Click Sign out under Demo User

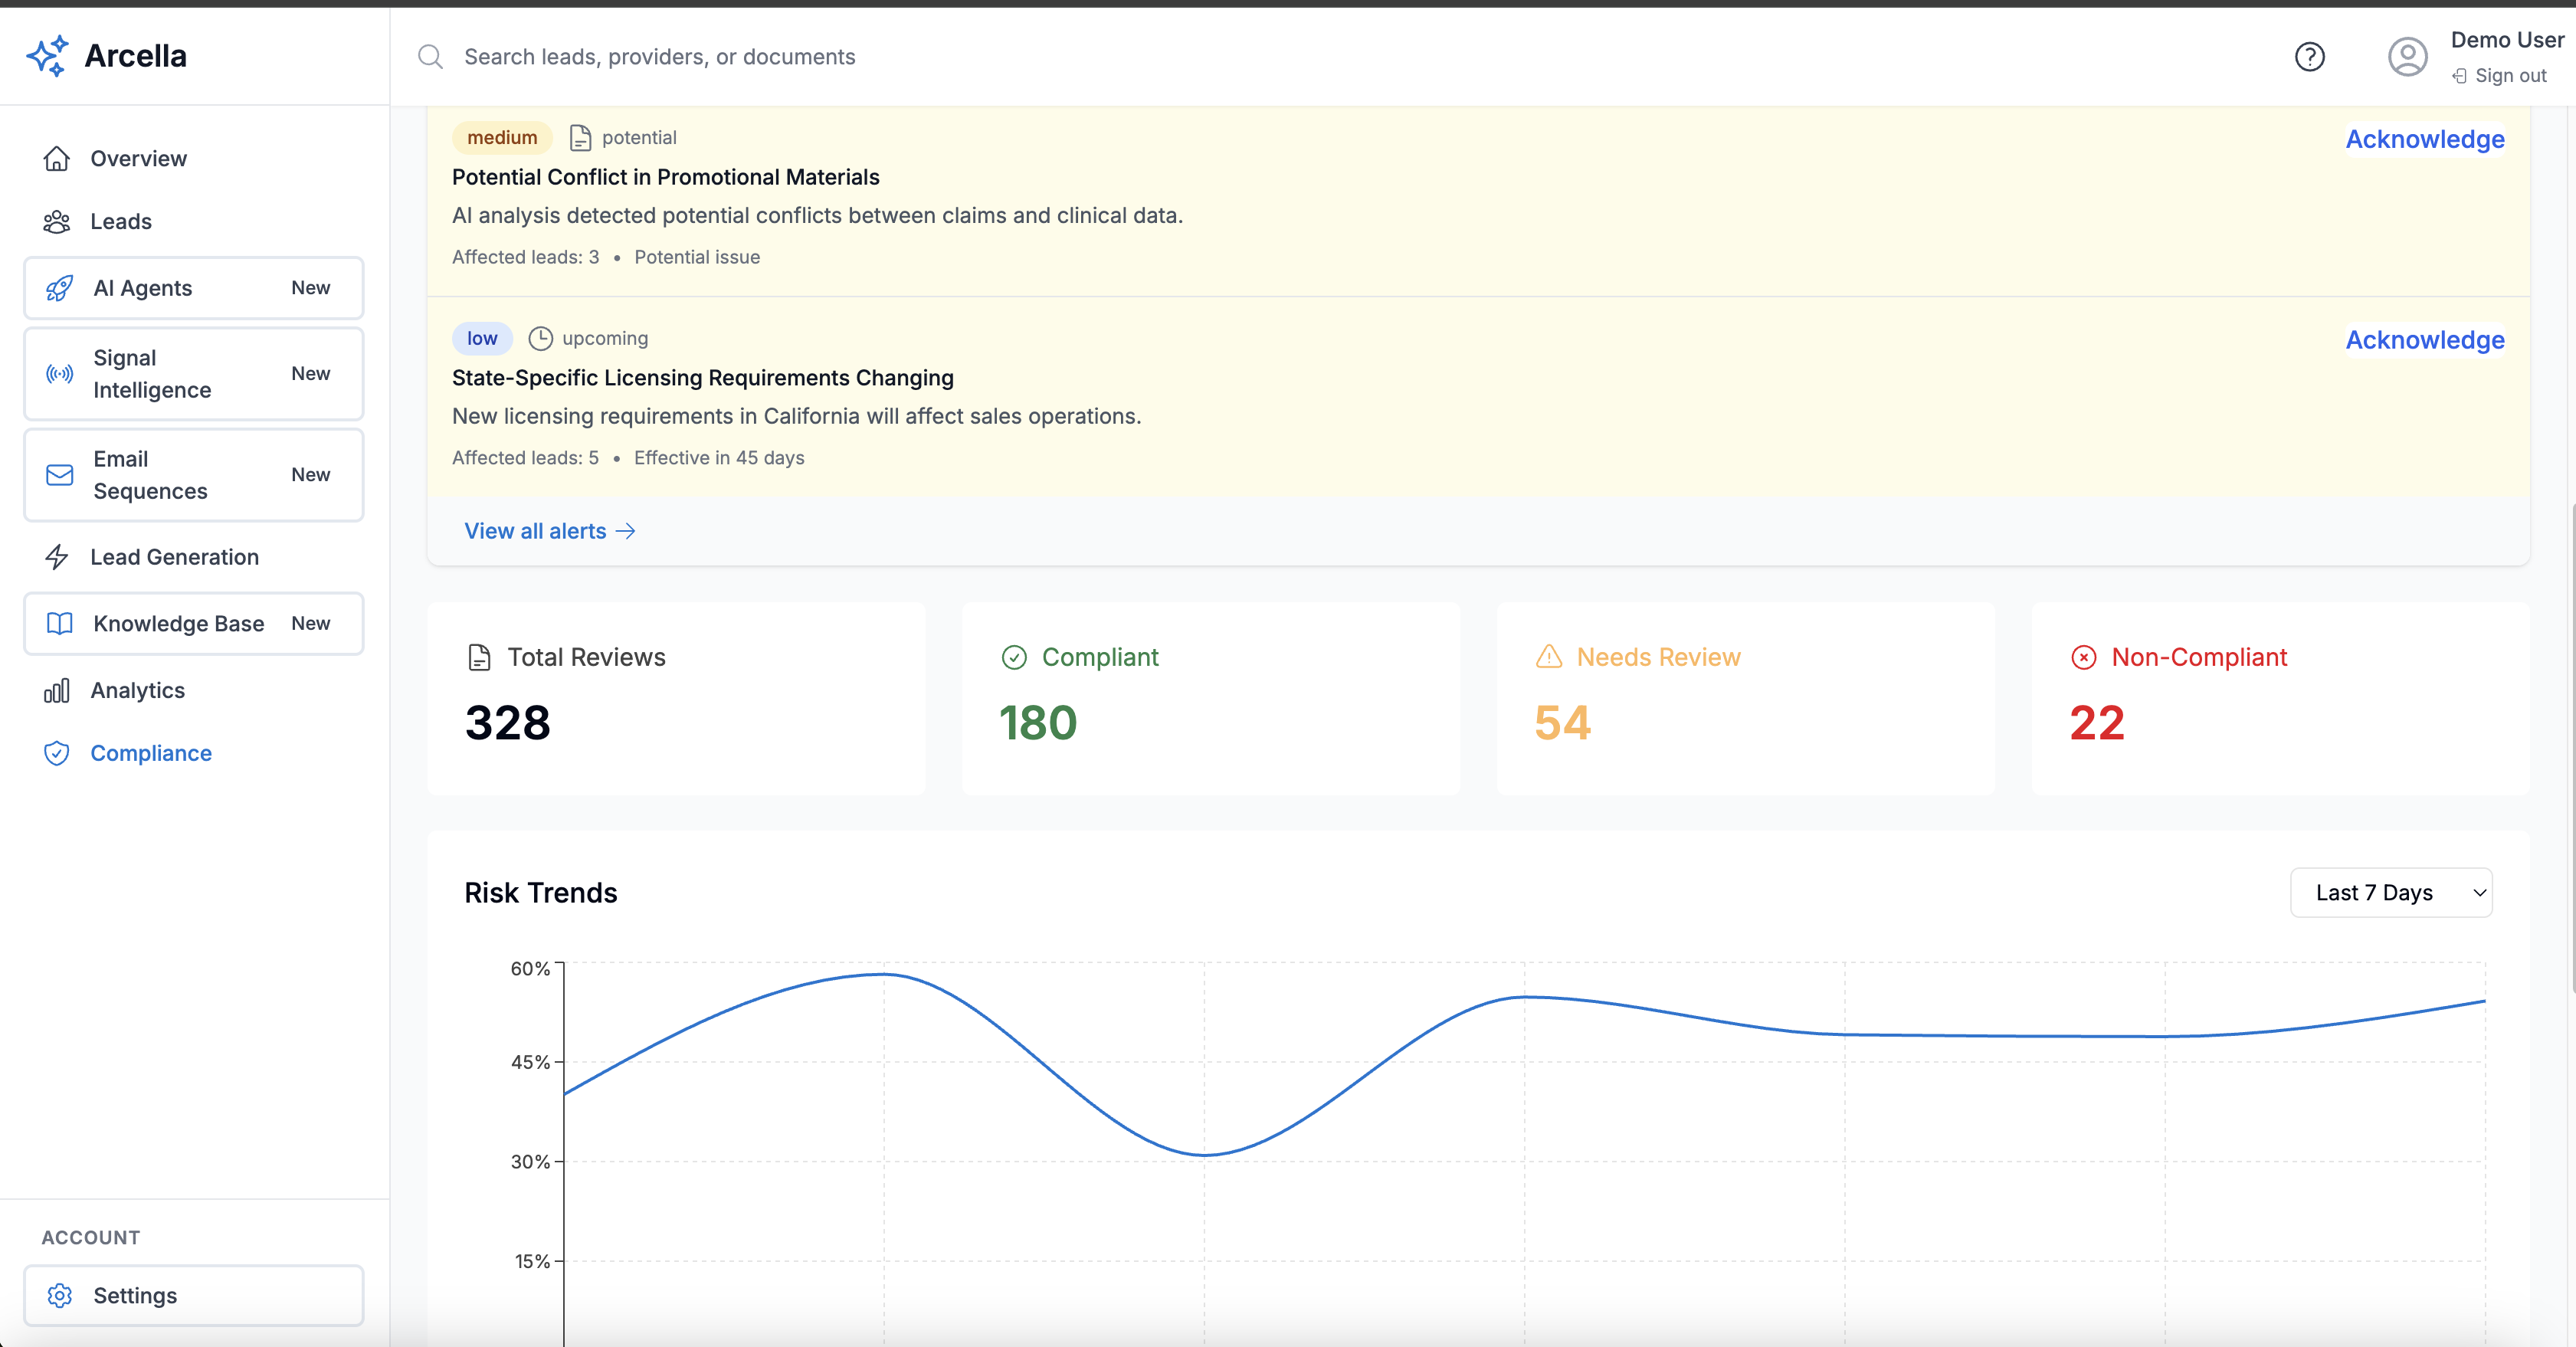point(2509,76)
